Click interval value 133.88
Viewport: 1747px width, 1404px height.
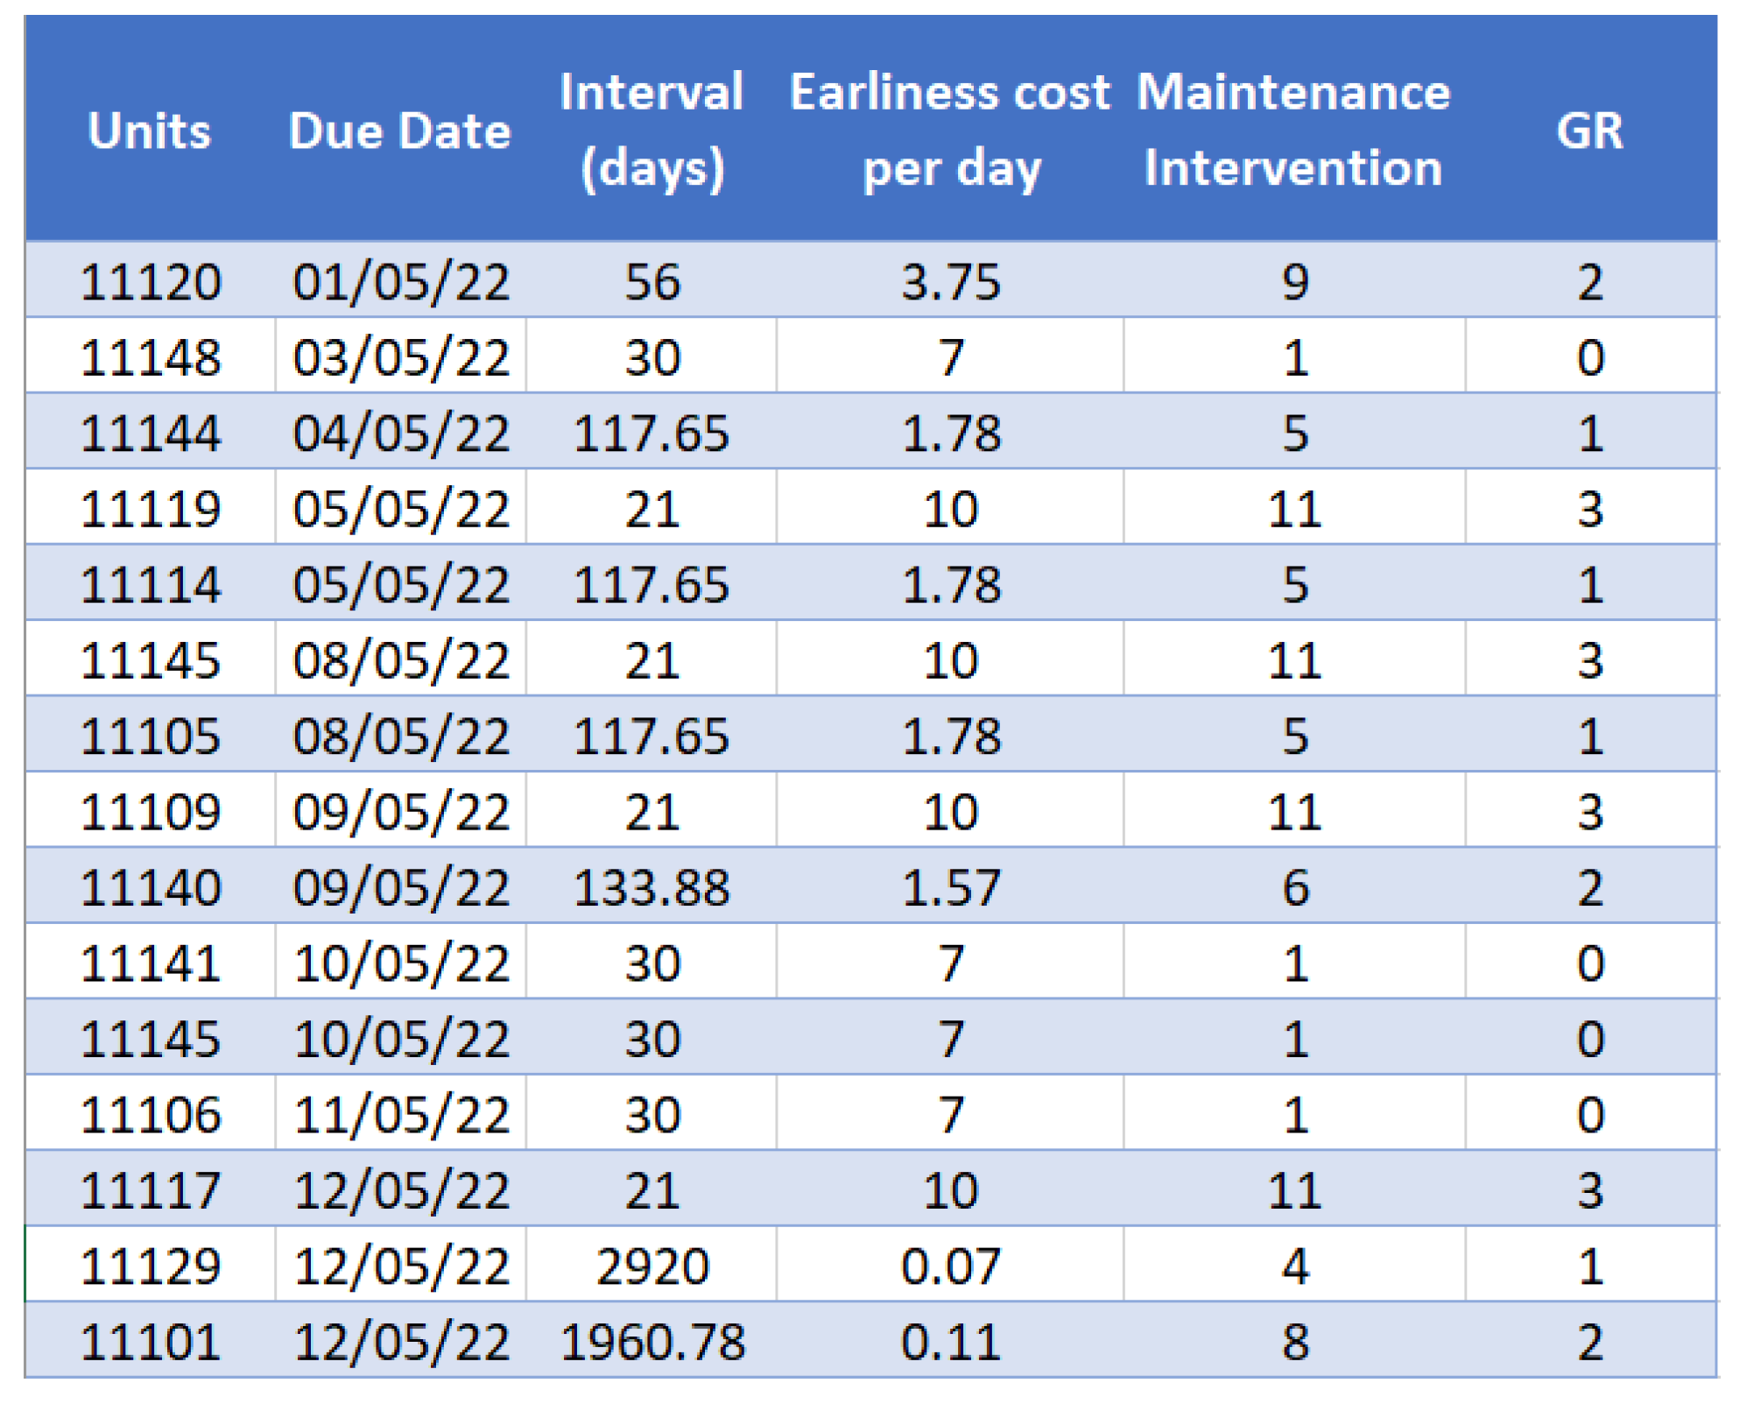pos(652,887)
